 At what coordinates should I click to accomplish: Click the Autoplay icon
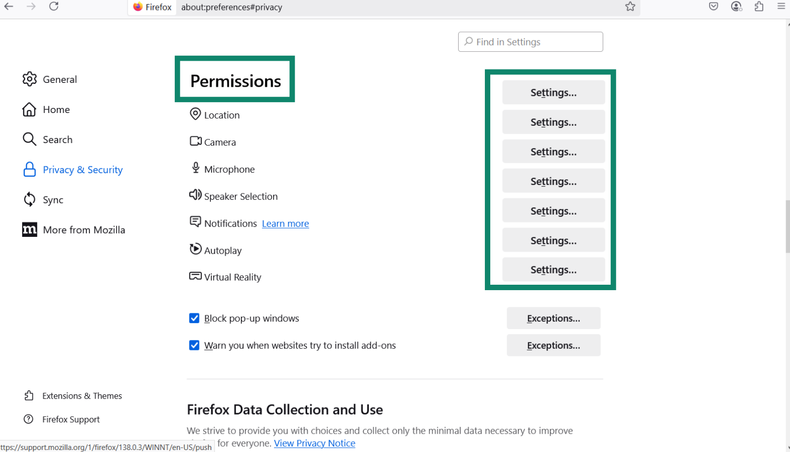[196, 249]
